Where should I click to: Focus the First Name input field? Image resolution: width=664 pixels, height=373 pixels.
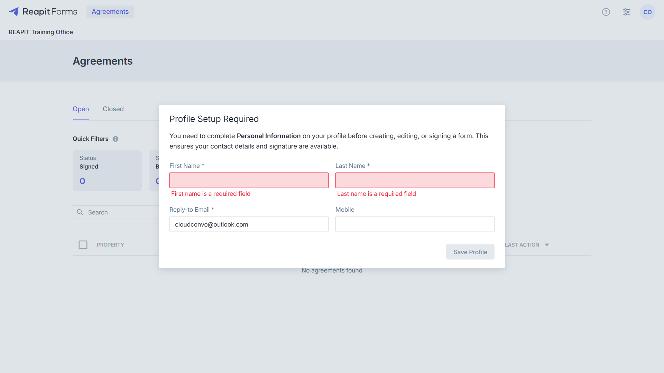pyautogui.click(x=249, y=180)
